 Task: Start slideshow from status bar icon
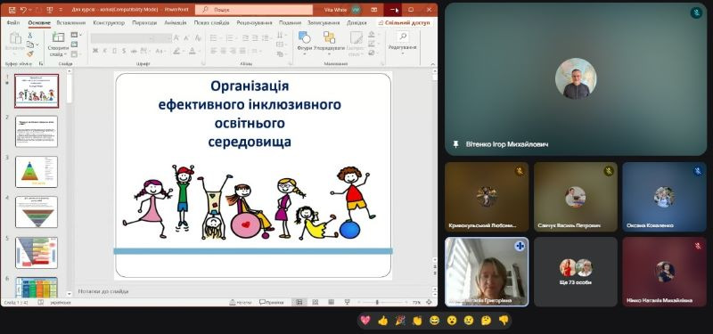[x=347, y=302]
